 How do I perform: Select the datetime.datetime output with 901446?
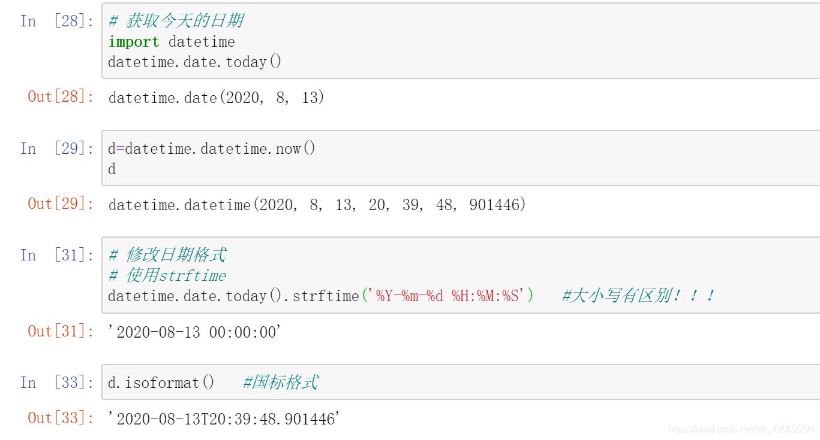point(317,205)
